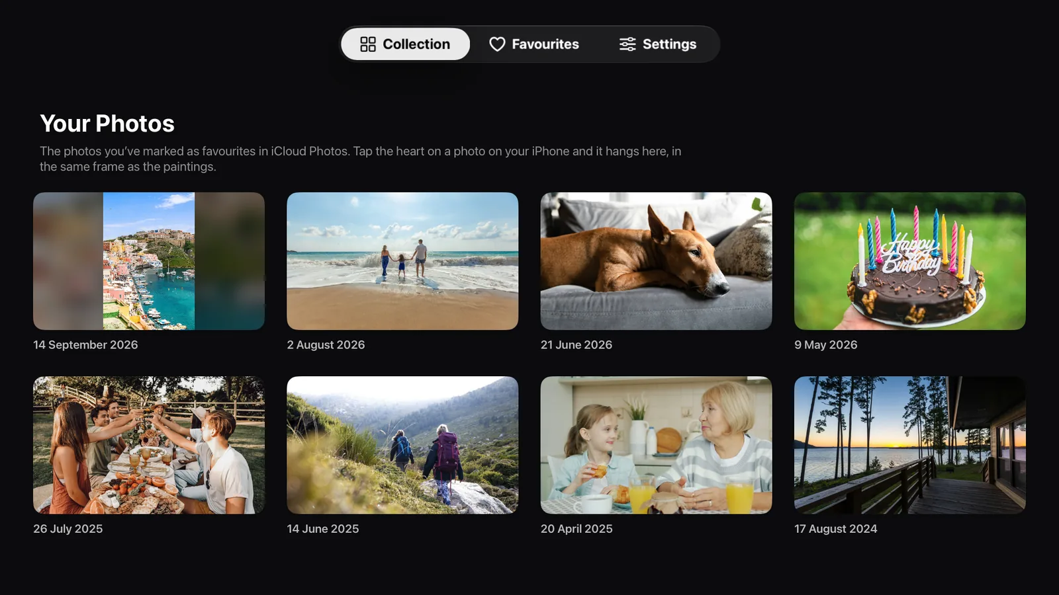
Task: Click the Settings sliders icon
Action: pyautogui.click(x=627, y=44)
